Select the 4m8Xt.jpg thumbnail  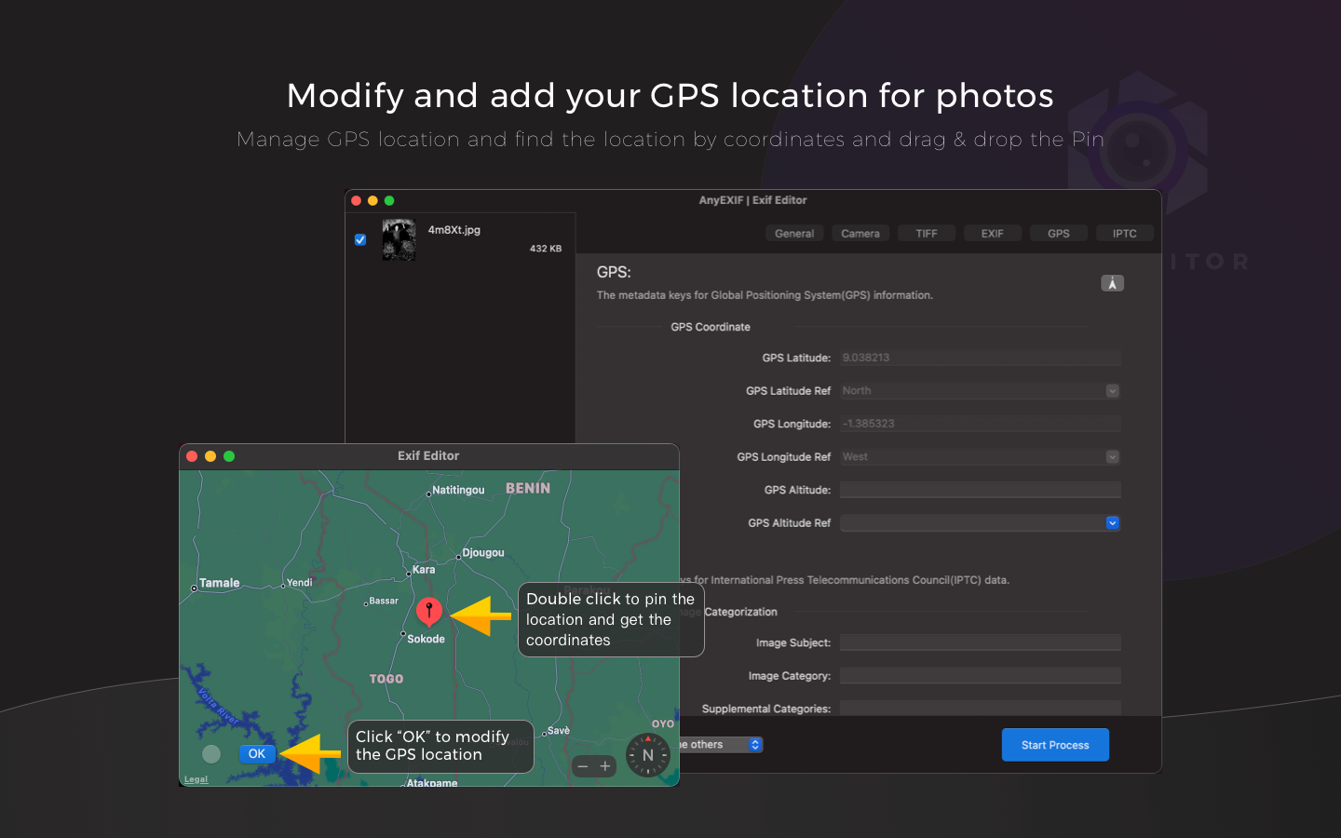pyautogui.click(x=399, y=239)
